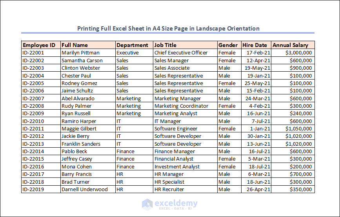
Task: Click the $3,000,000 salary cell
Action: pyautogui.click(x=293, y=52)
